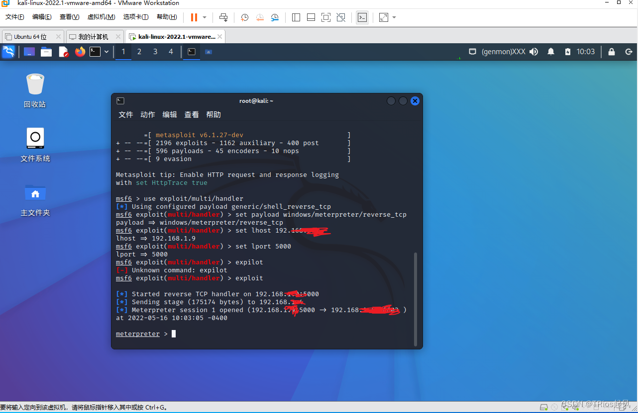This screenshot has width=638, height=413.
Task: Open the dropdown arrow next to the pause button
Action: click(205, 17)
